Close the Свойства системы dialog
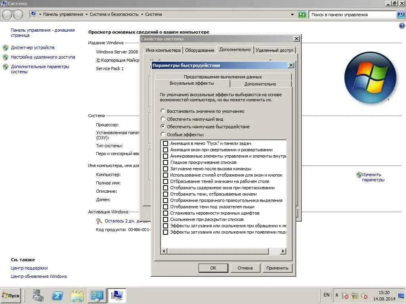 click(x=297, y=39)
